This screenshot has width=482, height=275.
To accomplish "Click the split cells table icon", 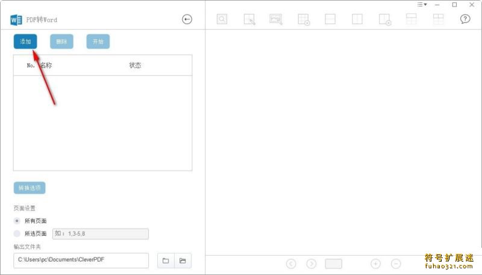I will [439, 19].
